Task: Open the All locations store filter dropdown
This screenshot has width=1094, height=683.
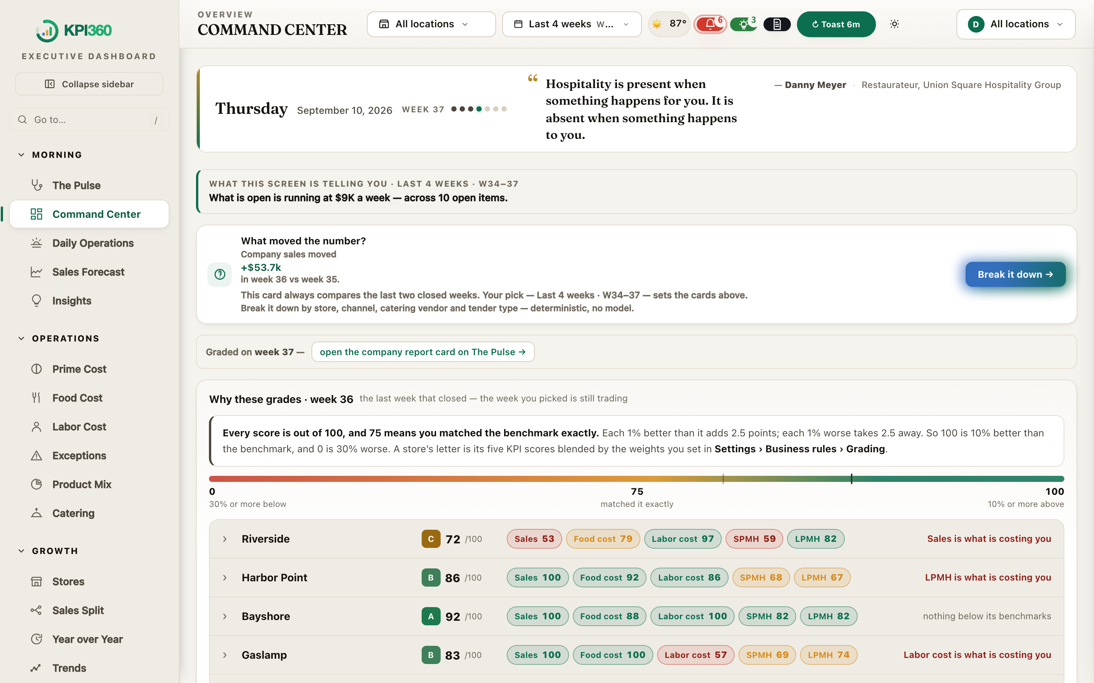Action: click(x=431, y=24)
